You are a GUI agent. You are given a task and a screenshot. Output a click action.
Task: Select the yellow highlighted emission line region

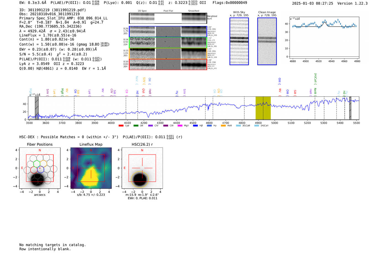click(263, 108)
